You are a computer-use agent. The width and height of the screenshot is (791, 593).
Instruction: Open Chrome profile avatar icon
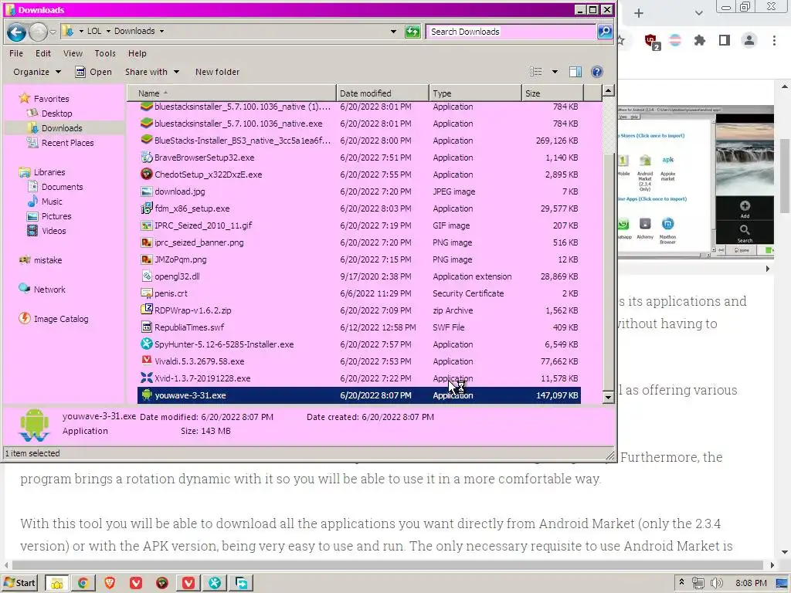[749, 40]
